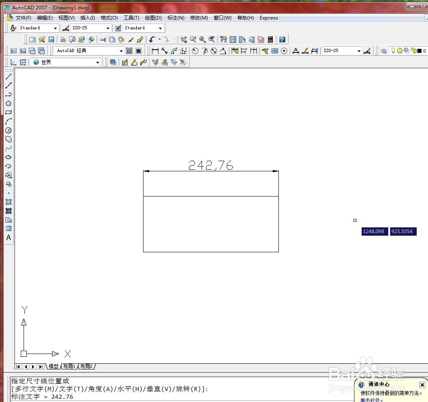Image resolution: width=428 pixels, height=402 pixels.
Task: Open the QuickCalc calculator icon
Action: point(270,39)
